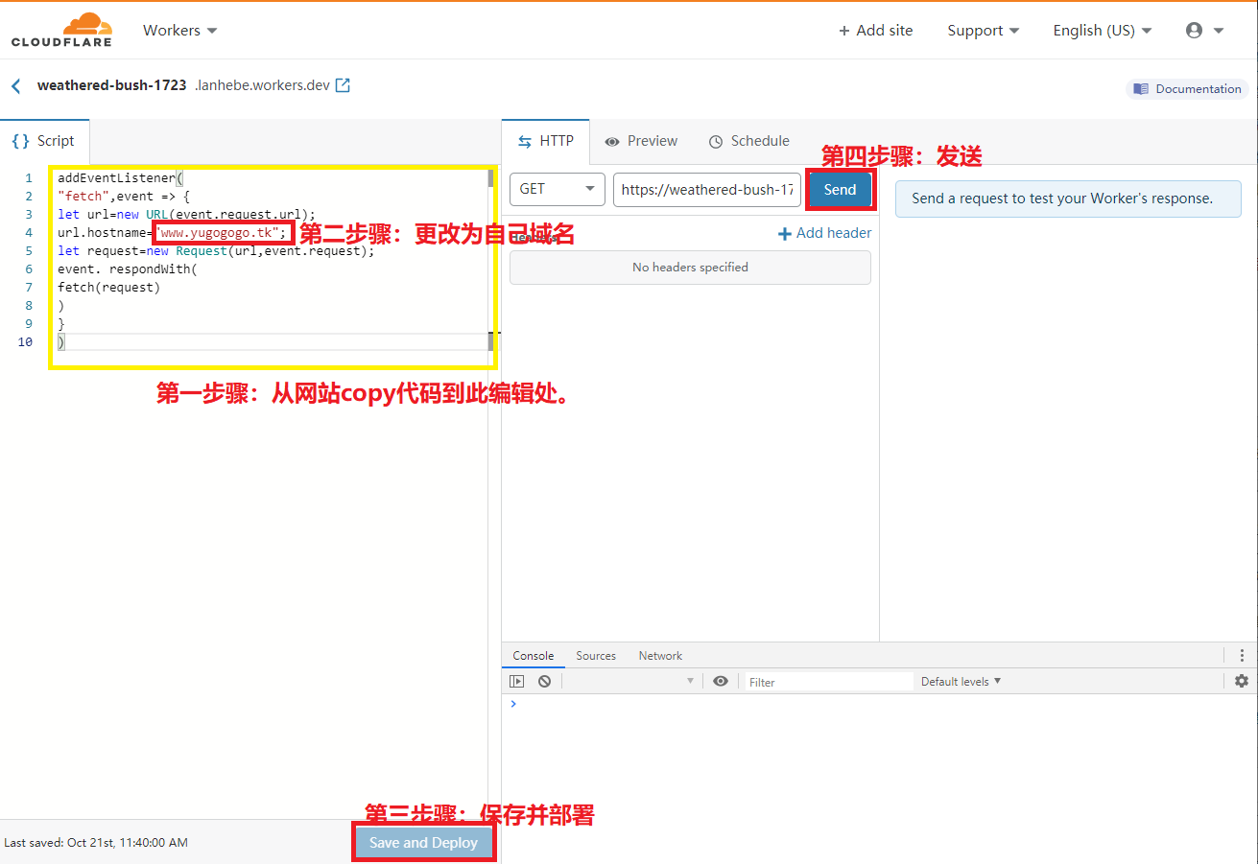Click Save and Deploy button
This screenshot has height=864, width=1258.
click(423, 843)
